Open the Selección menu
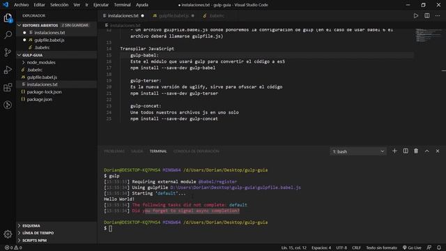This screenshot has height=251, width=446. point(59,5)
